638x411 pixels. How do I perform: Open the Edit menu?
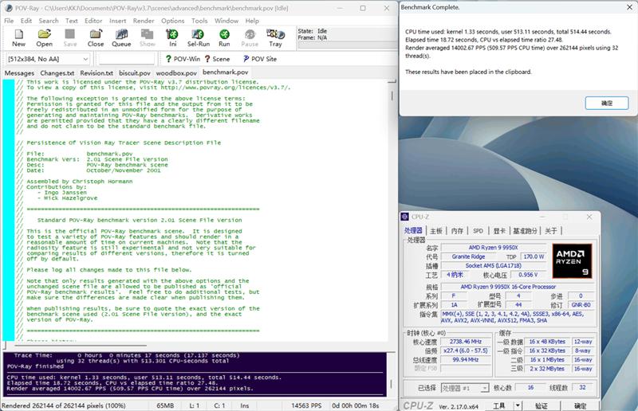pyautogui.click(x=26, y=21)
